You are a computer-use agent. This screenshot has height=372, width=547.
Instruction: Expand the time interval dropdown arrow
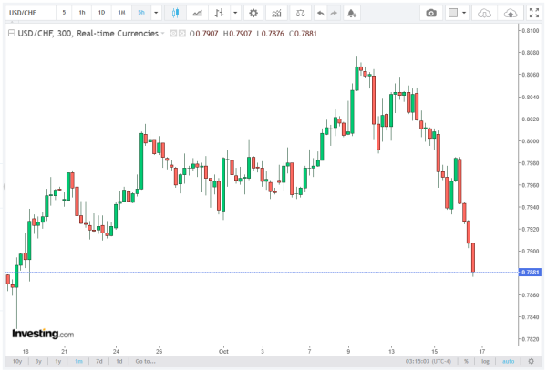(x=157, y=13)
